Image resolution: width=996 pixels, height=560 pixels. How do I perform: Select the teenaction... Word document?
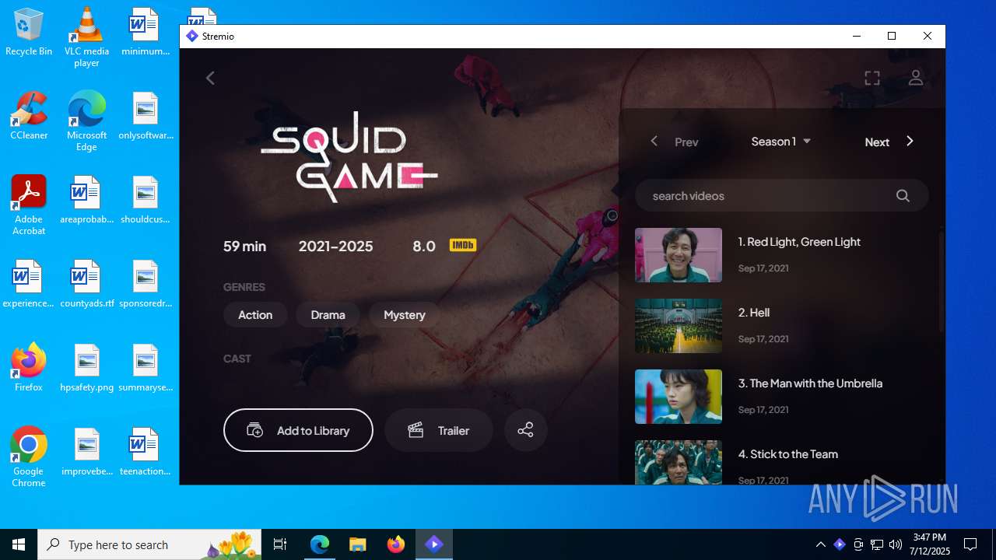pos(145,452)
